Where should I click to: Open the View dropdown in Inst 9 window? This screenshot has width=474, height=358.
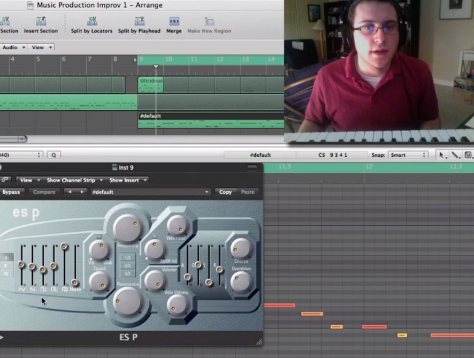(x=29, y=180)
